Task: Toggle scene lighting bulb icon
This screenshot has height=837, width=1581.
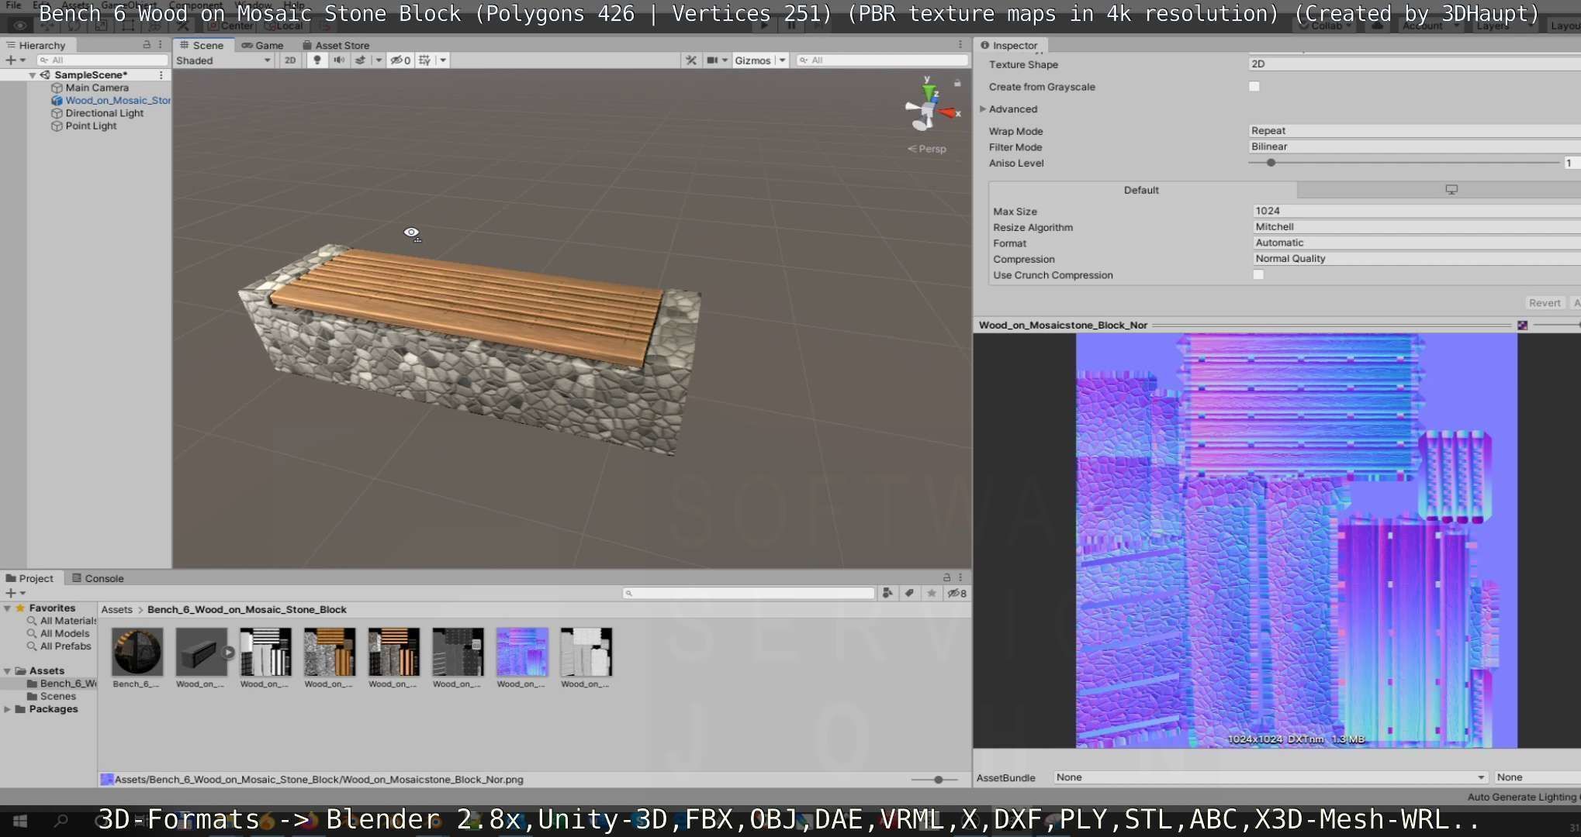Action: coord(317,60)
